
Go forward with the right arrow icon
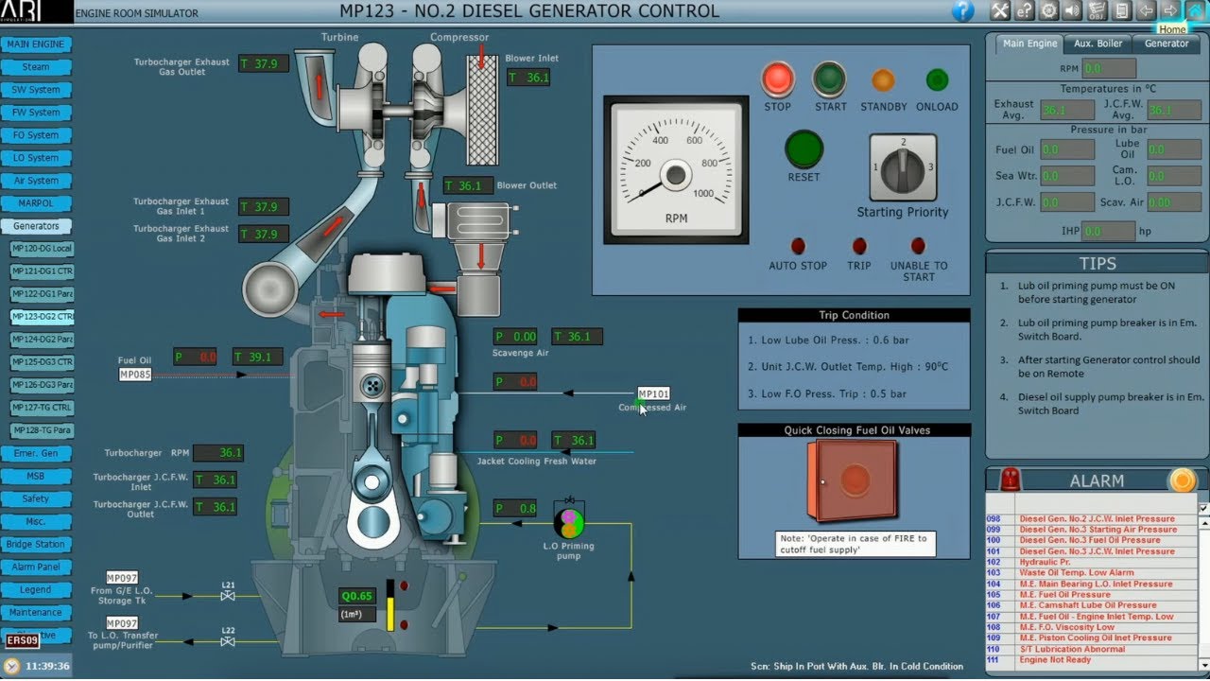coord(1170,11)
